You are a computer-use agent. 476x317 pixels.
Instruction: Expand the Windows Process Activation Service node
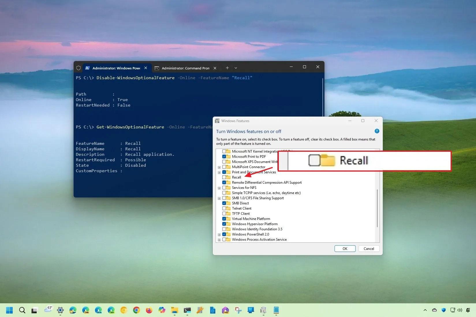click(219, 239)
